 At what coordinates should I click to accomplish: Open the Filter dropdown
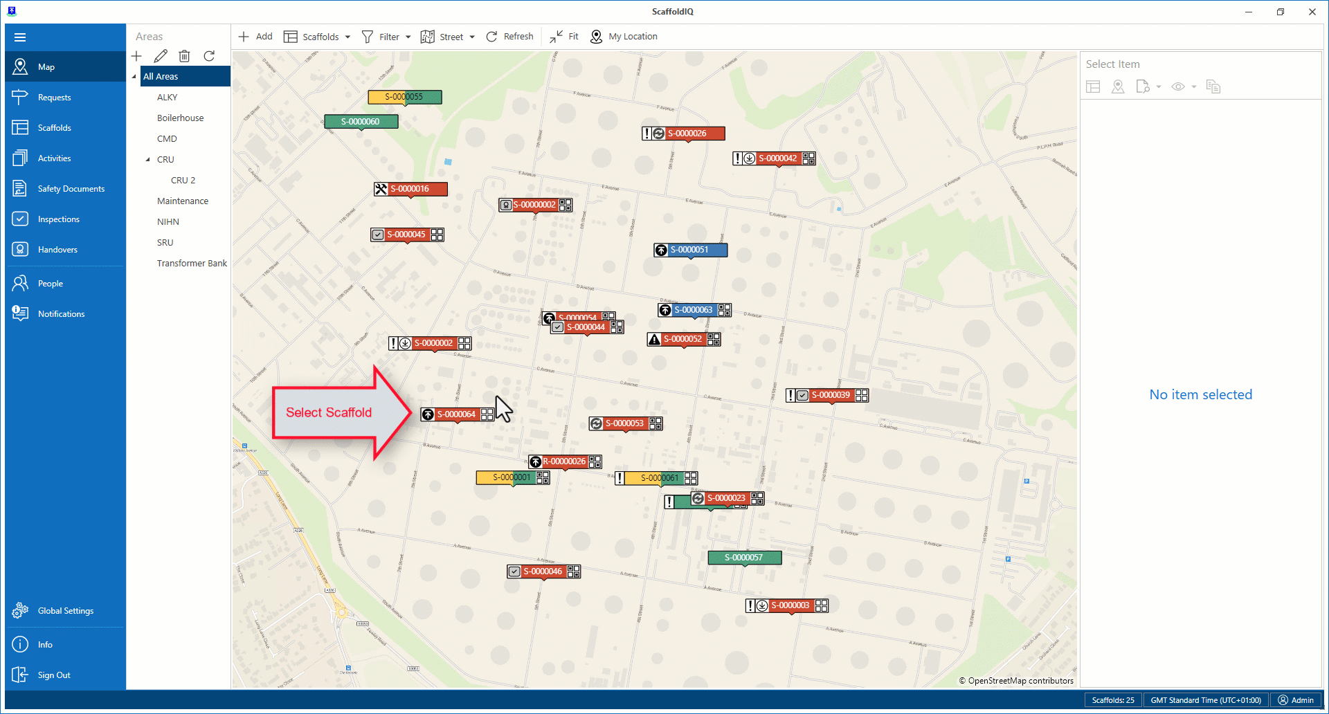[386, 37]
